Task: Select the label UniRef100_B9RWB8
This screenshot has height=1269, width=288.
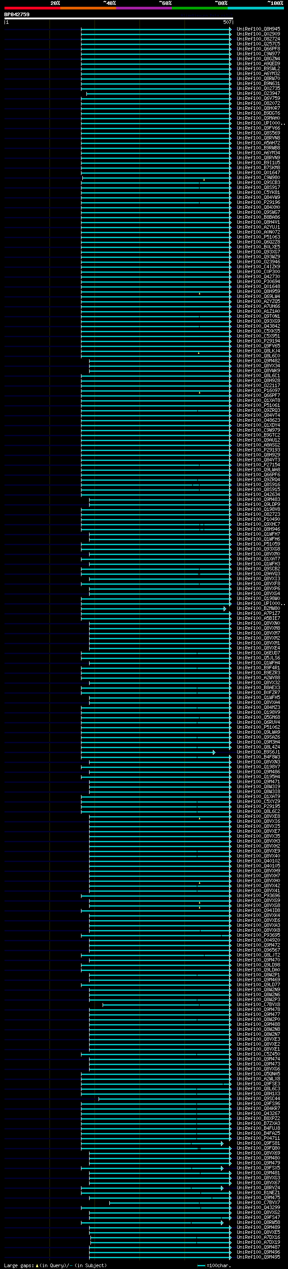Action: point(258,148)
